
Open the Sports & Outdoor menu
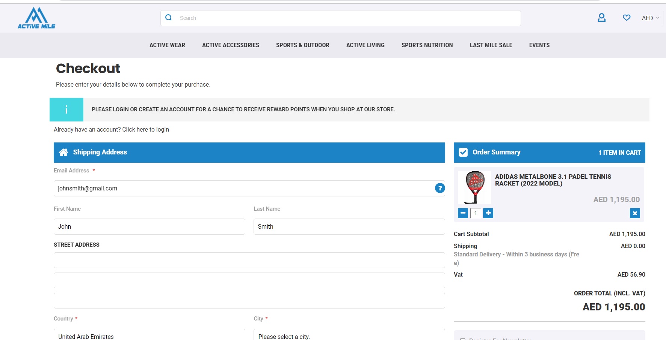pos(303,45)
